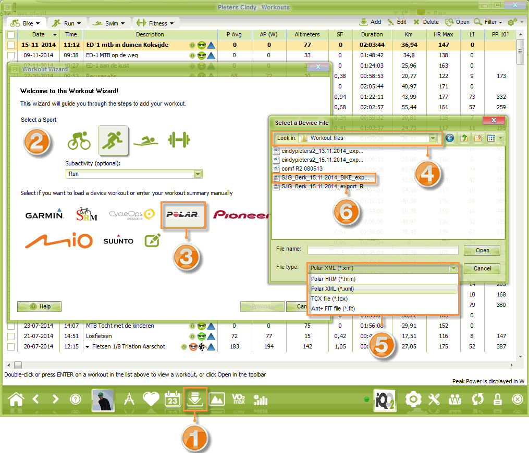The width and height of the screenshot is (529, 453).
Task: Check the 21-07-2014 Losfietsen row checkbox
Action: pos(11,336)
